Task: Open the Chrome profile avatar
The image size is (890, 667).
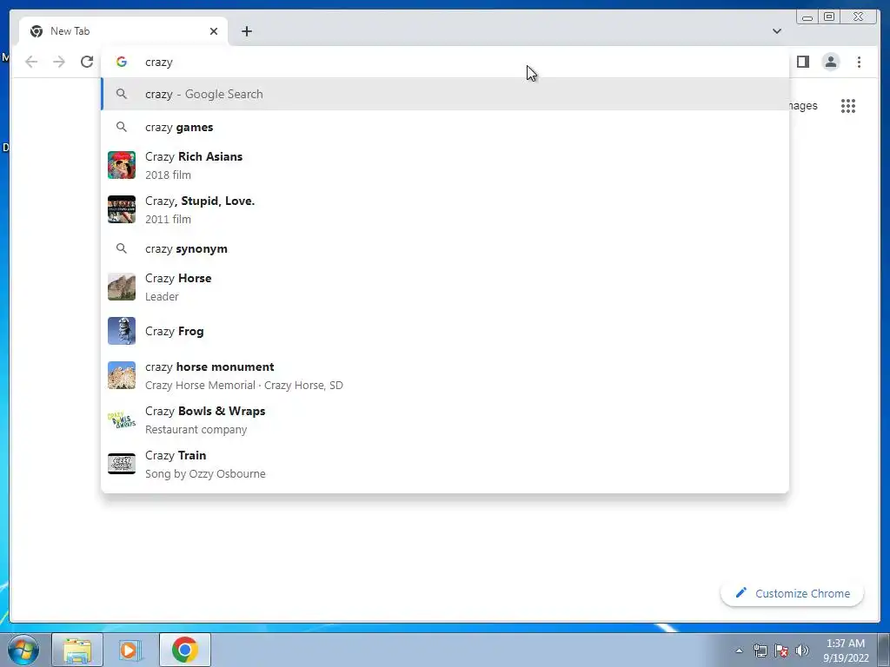Action: point(830,62)
